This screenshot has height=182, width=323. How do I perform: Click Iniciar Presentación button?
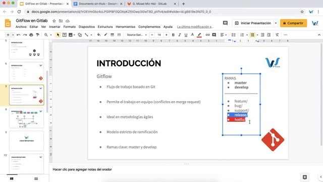click(x=253, y=23)
